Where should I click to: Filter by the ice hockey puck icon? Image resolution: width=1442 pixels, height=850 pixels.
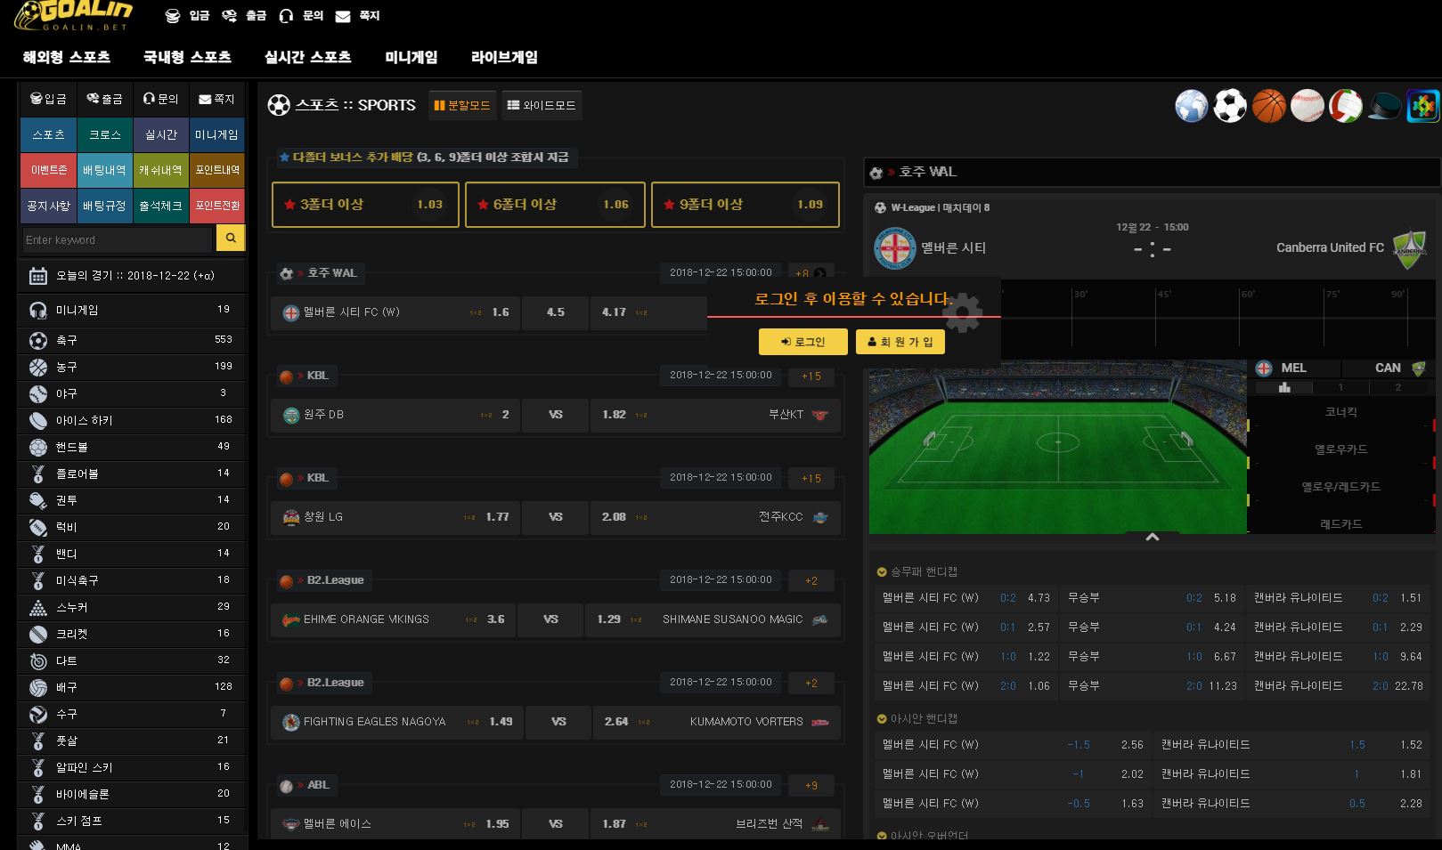click(x=1384, y=106)
